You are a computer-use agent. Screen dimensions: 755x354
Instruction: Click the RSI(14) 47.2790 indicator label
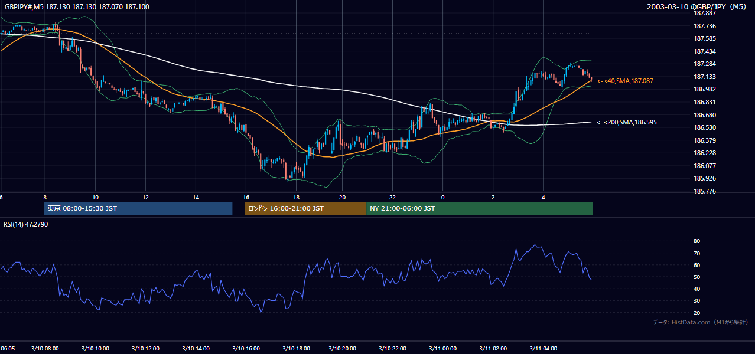pyautogui.click(x=26, y=224)
